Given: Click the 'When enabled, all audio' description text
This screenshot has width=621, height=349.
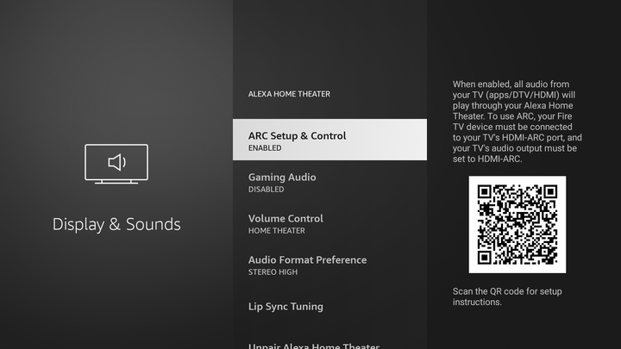Looking at the screenshot, I should point(517,122).
